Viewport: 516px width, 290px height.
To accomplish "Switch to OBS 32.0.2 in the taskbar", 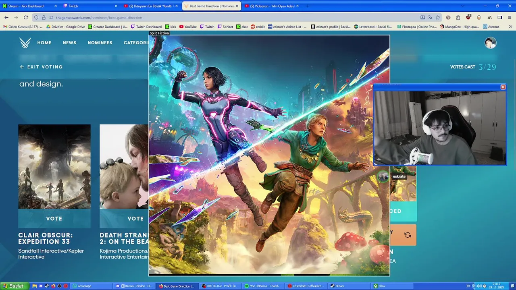I will point(221,286).
